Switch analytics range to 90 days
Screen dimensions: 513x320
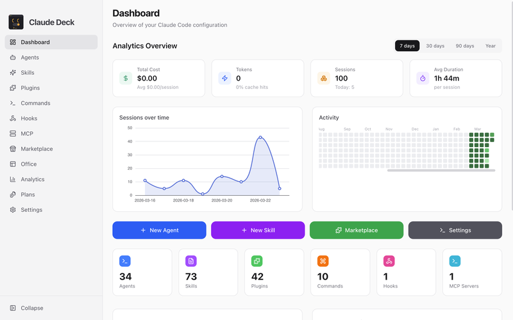[x=464, y=45]
